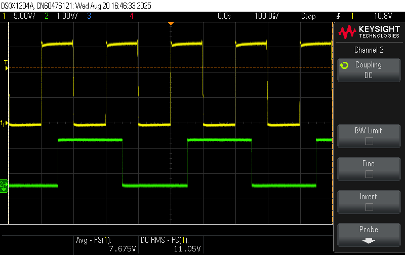The width and height of the screenshot is (405, 255).
Task: Select the channel 1 ground reference marker
Action: (x=4, y=124)
